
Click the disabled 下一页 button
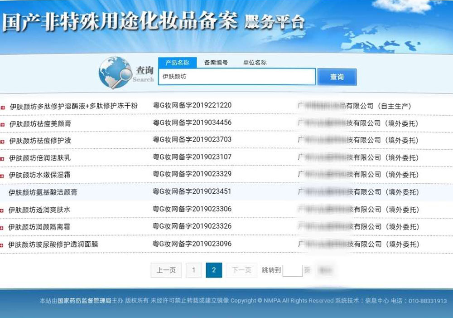click(242, 270)
